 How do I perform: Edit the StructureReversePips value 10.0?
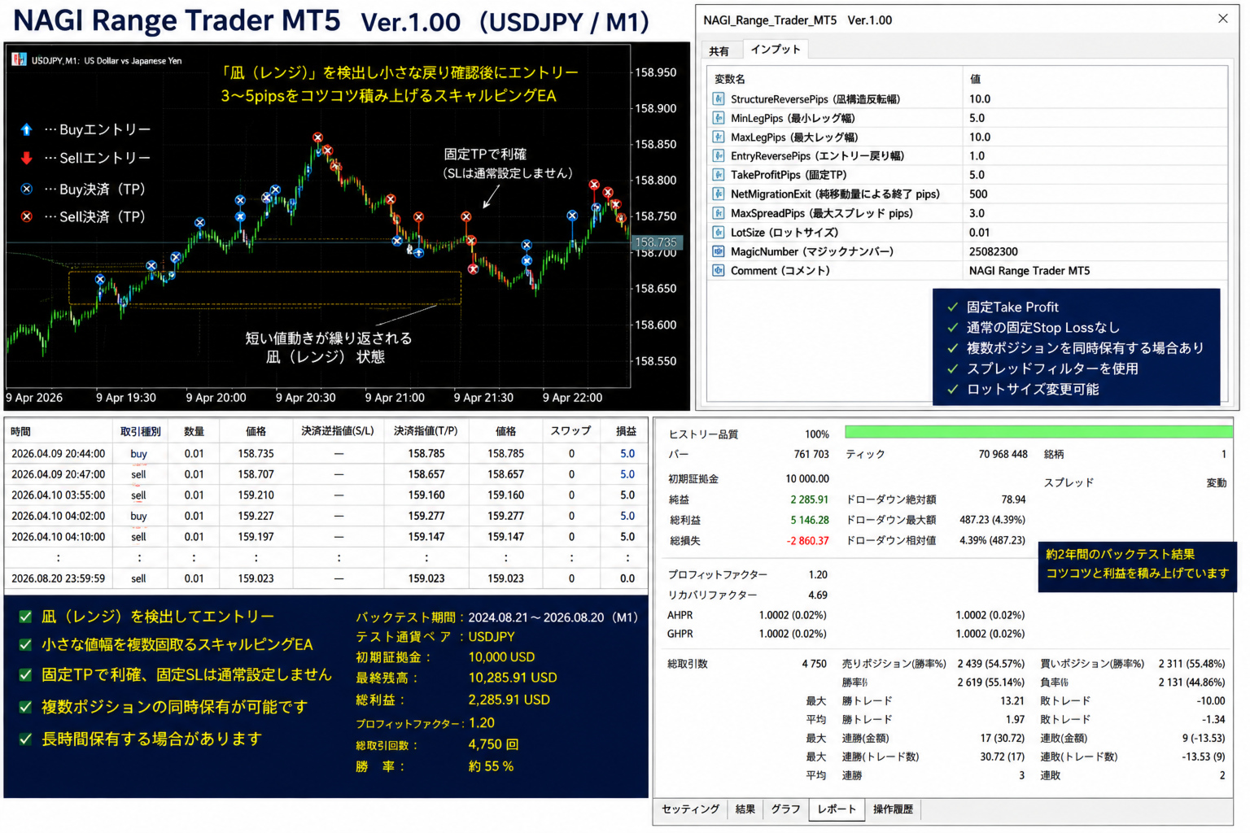tap(1095, 99)
